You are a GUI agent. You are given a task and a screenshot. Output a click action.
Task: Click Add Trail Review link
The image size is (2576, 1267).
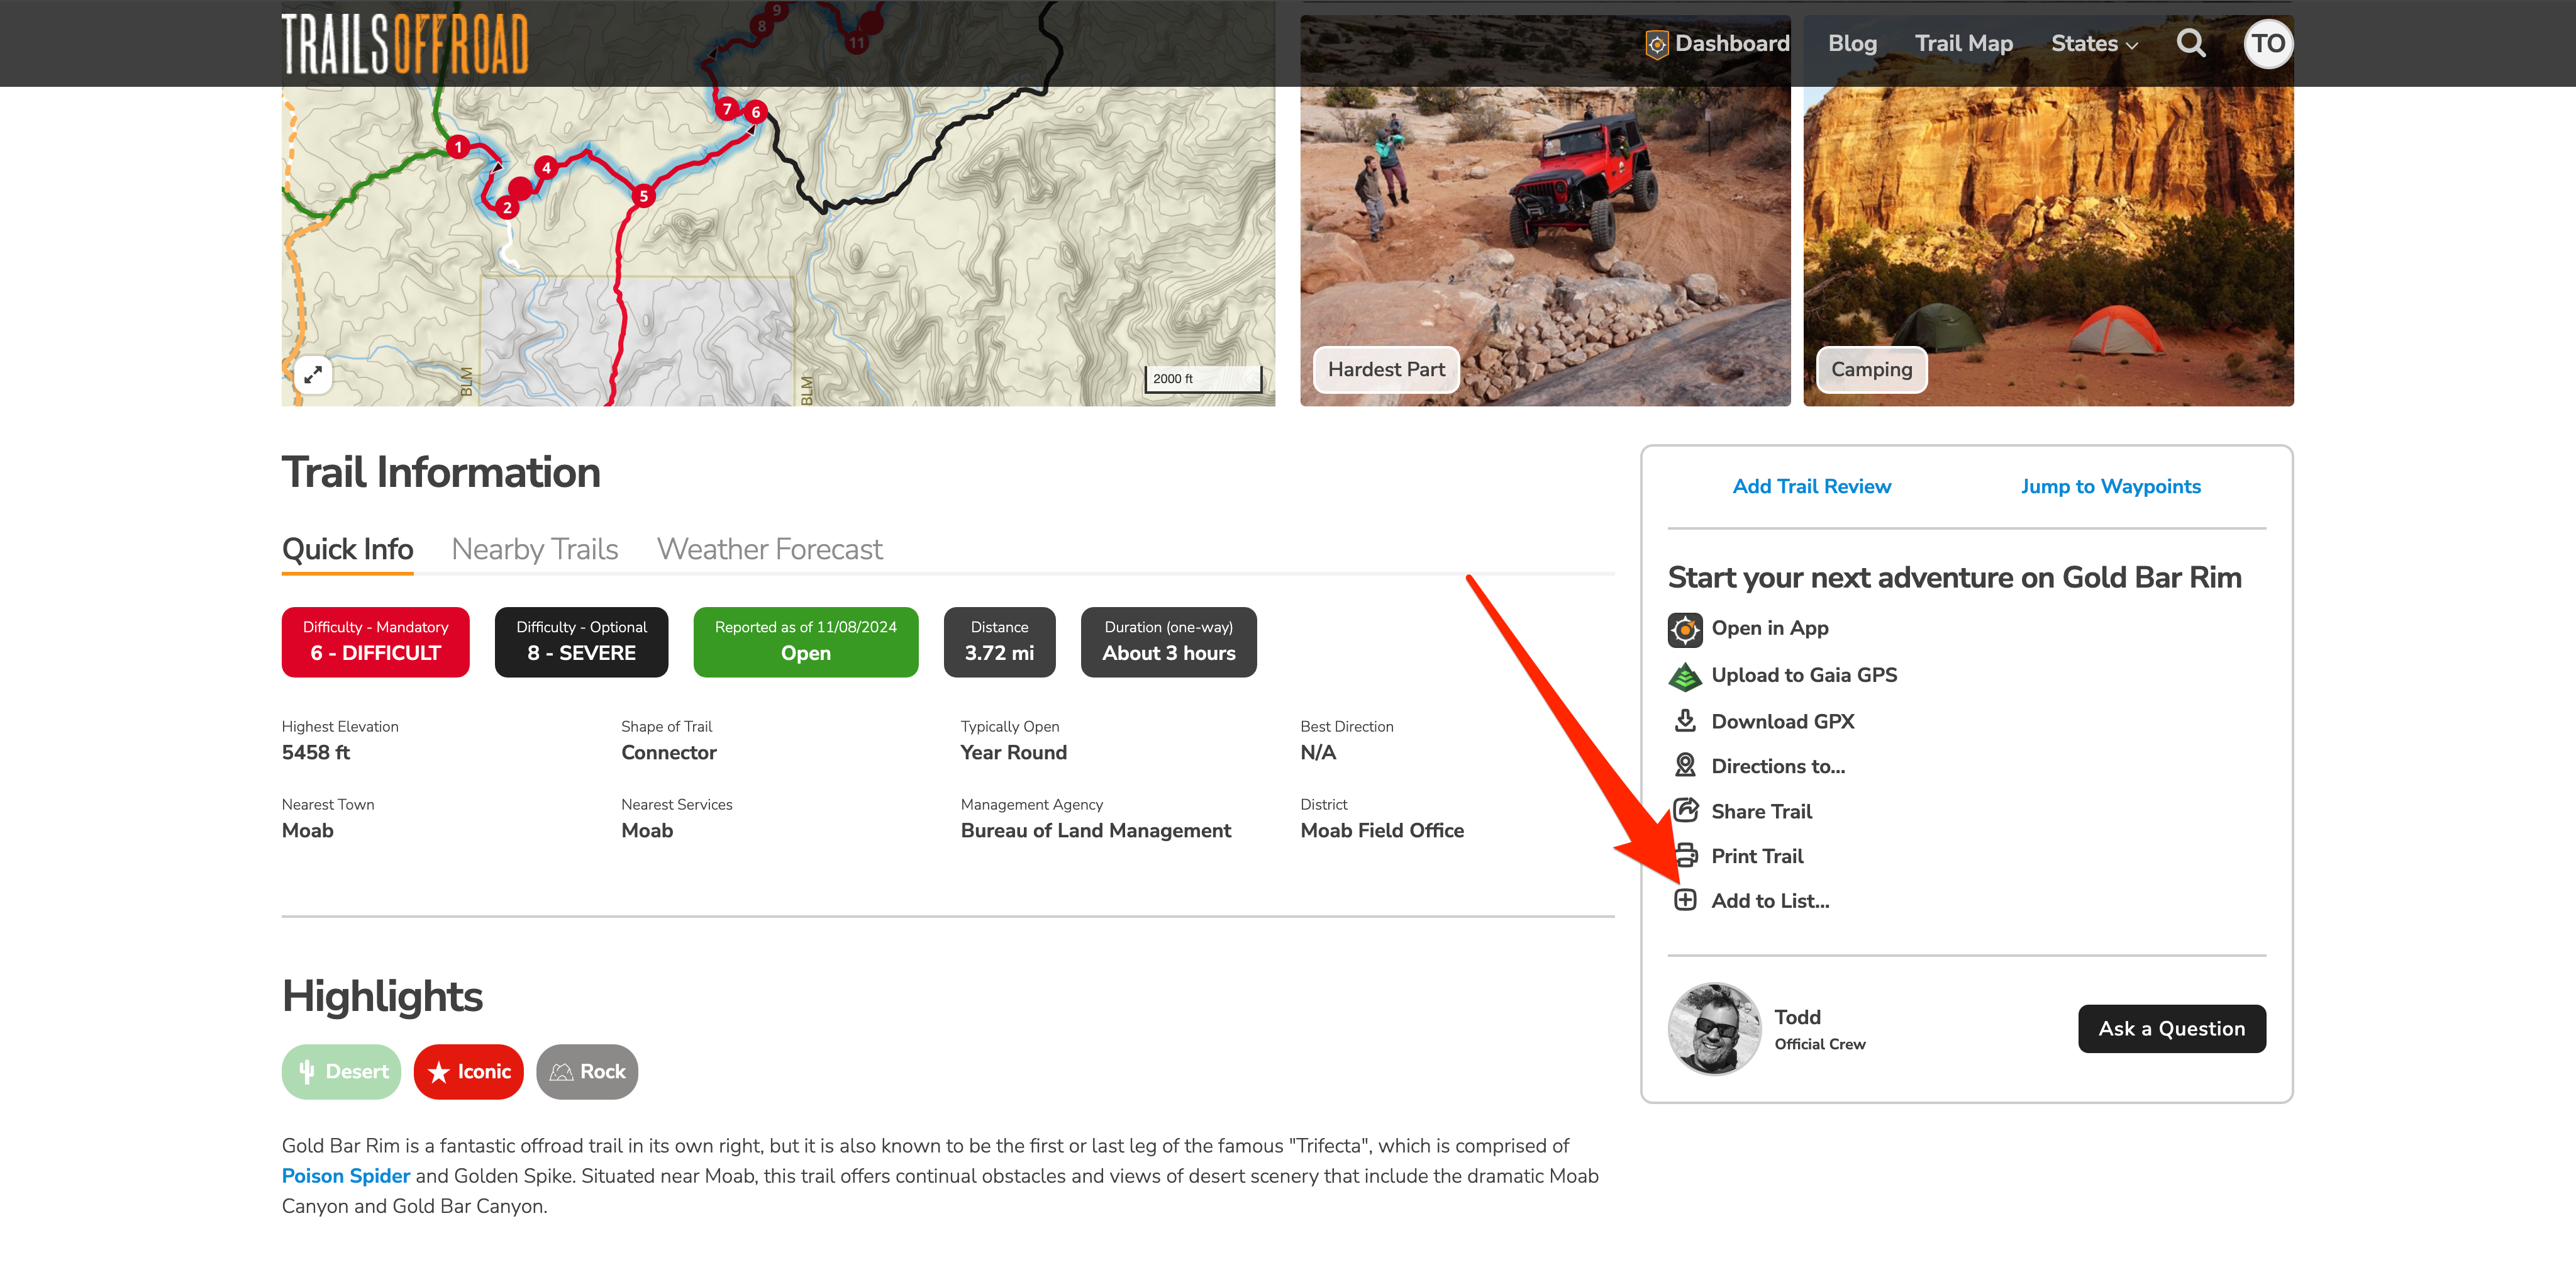coord(1811,486)
